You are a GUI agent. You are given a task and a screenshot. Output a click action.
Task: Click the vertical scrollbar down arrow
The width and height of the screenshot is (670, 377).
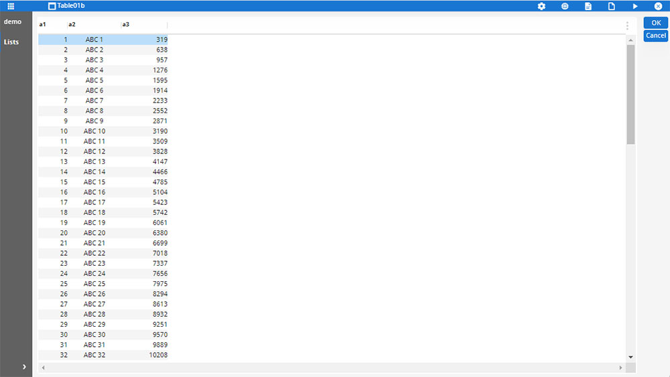[x=630, y=357]
